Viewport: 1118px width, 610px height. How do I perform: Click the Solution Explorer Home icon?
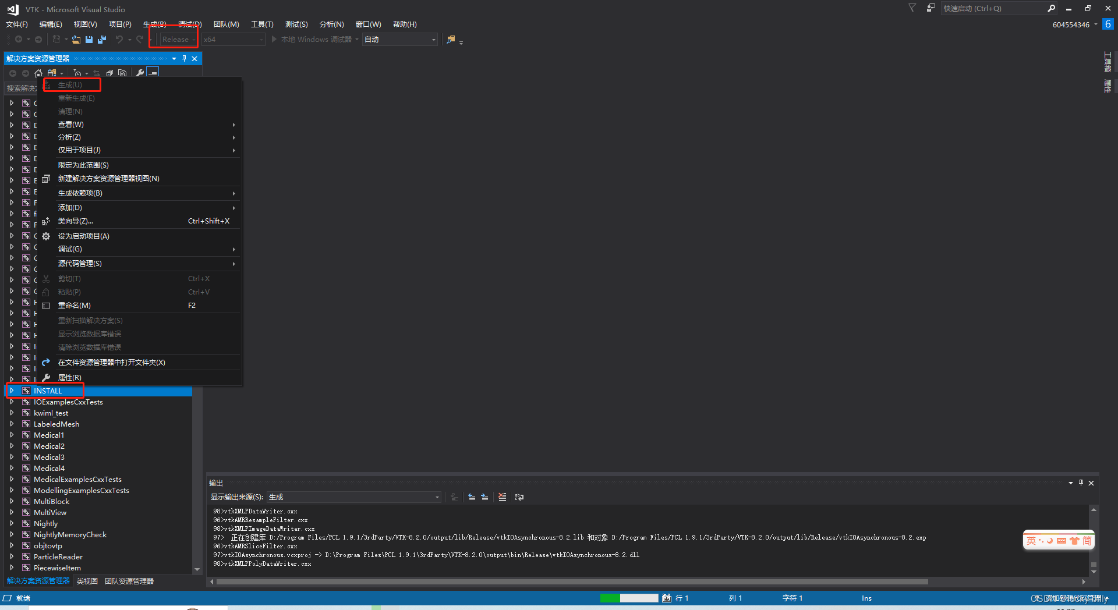pos(38,73)
